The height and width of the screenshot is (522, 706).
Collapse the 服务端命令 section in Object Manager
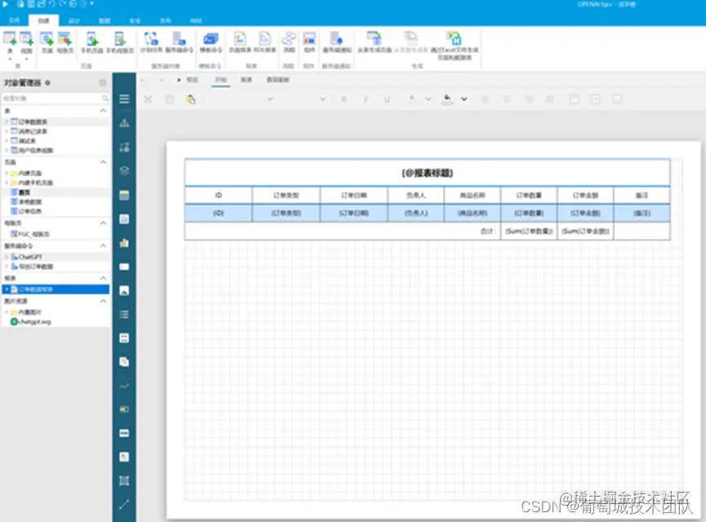pos(103,246)
